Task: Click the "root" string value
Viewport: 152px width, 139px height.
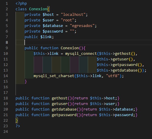Action: (67, 20)
